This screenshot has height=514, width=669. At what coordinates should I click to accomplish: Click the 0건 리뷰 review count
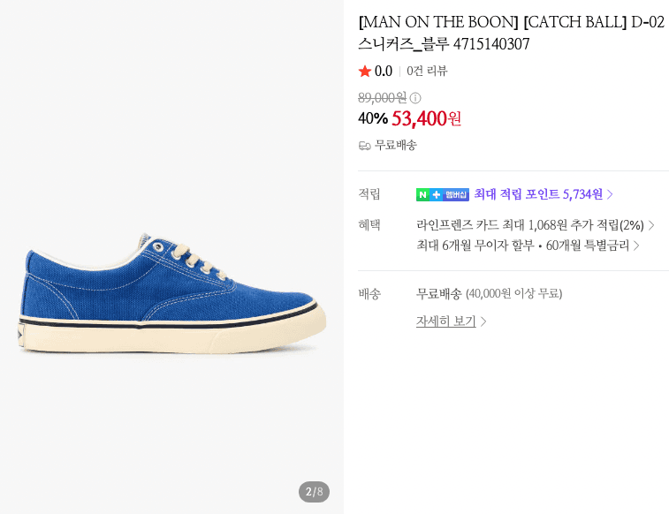[x=427, y=71]
